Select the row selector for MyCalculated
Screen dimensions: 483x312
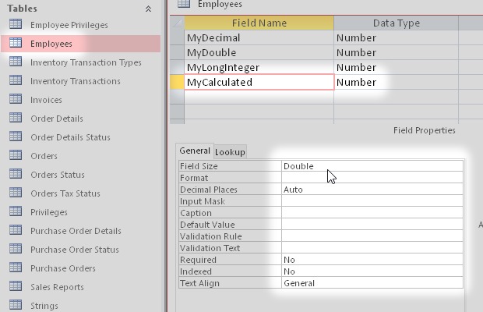pyautogui.click(x=177, y=82)
